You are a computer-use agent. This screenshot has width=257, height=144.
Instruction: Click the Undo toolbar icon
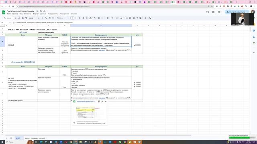coord(16,18)
